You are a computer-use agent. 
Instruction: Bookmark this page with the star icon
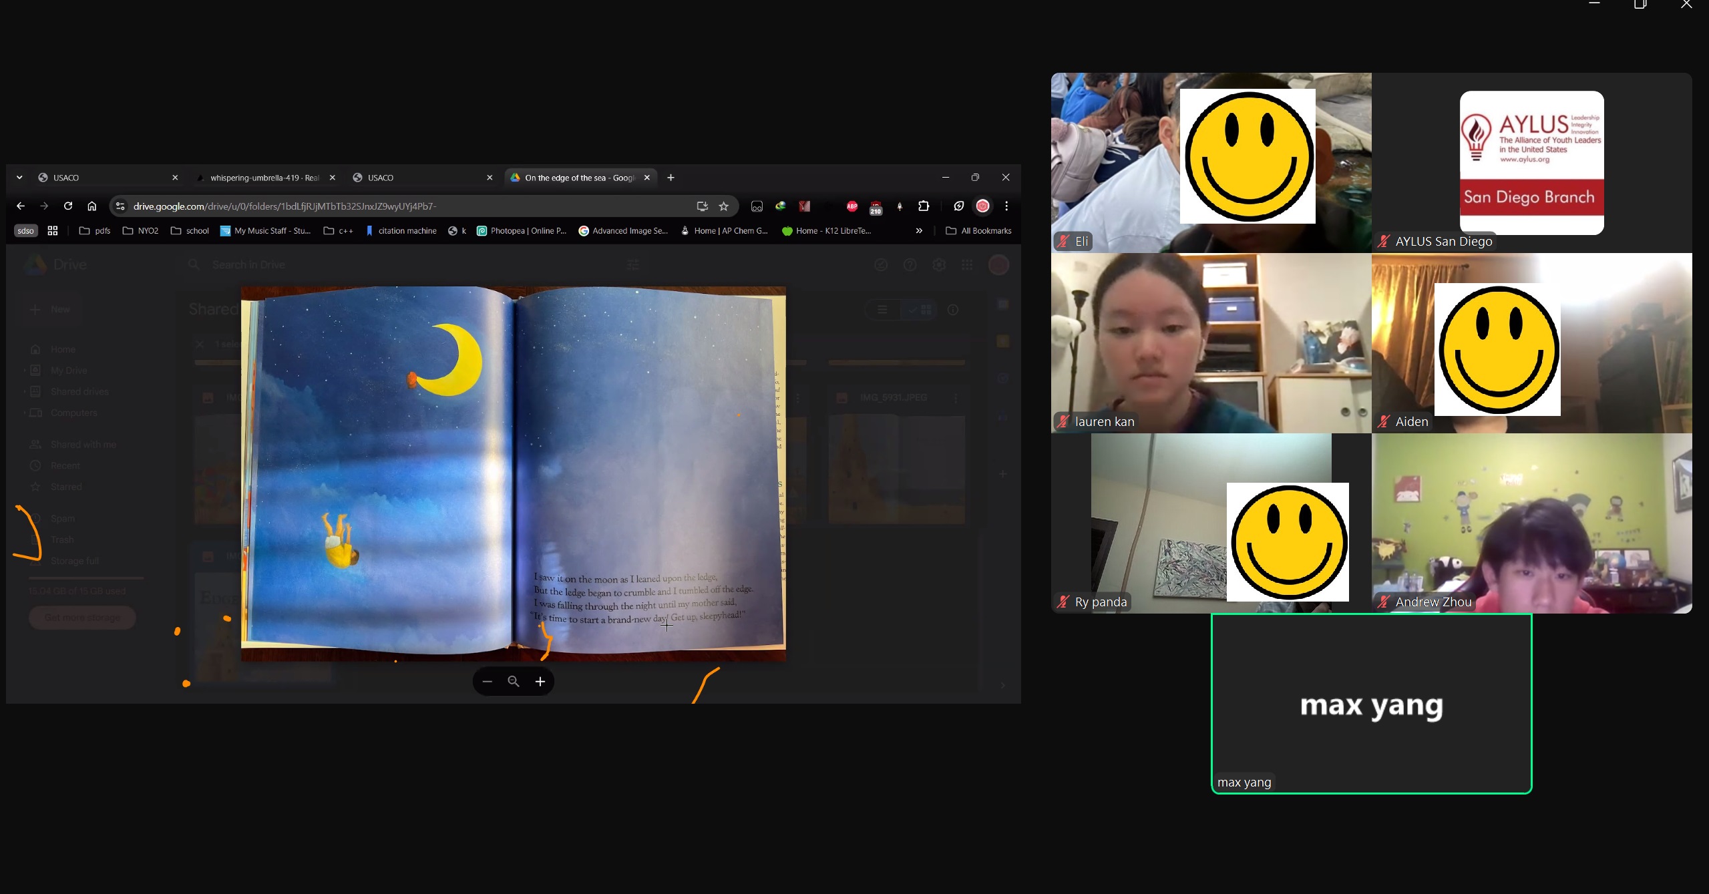(724, 206)
